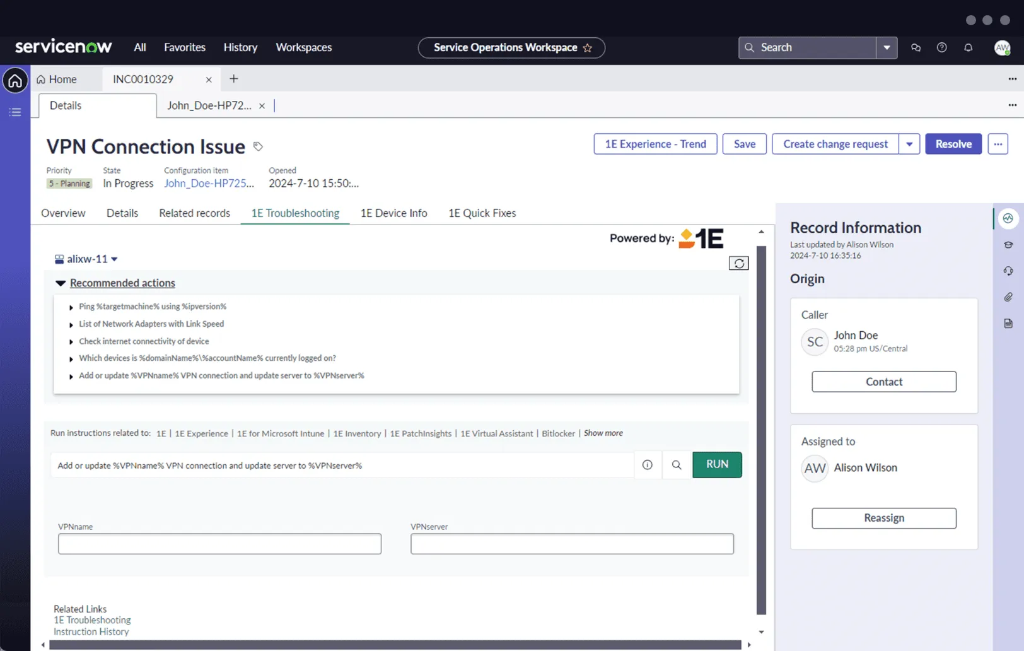Screen dimensions: 1024x651
Task: Click the help question mark icon
Action: 941,47
